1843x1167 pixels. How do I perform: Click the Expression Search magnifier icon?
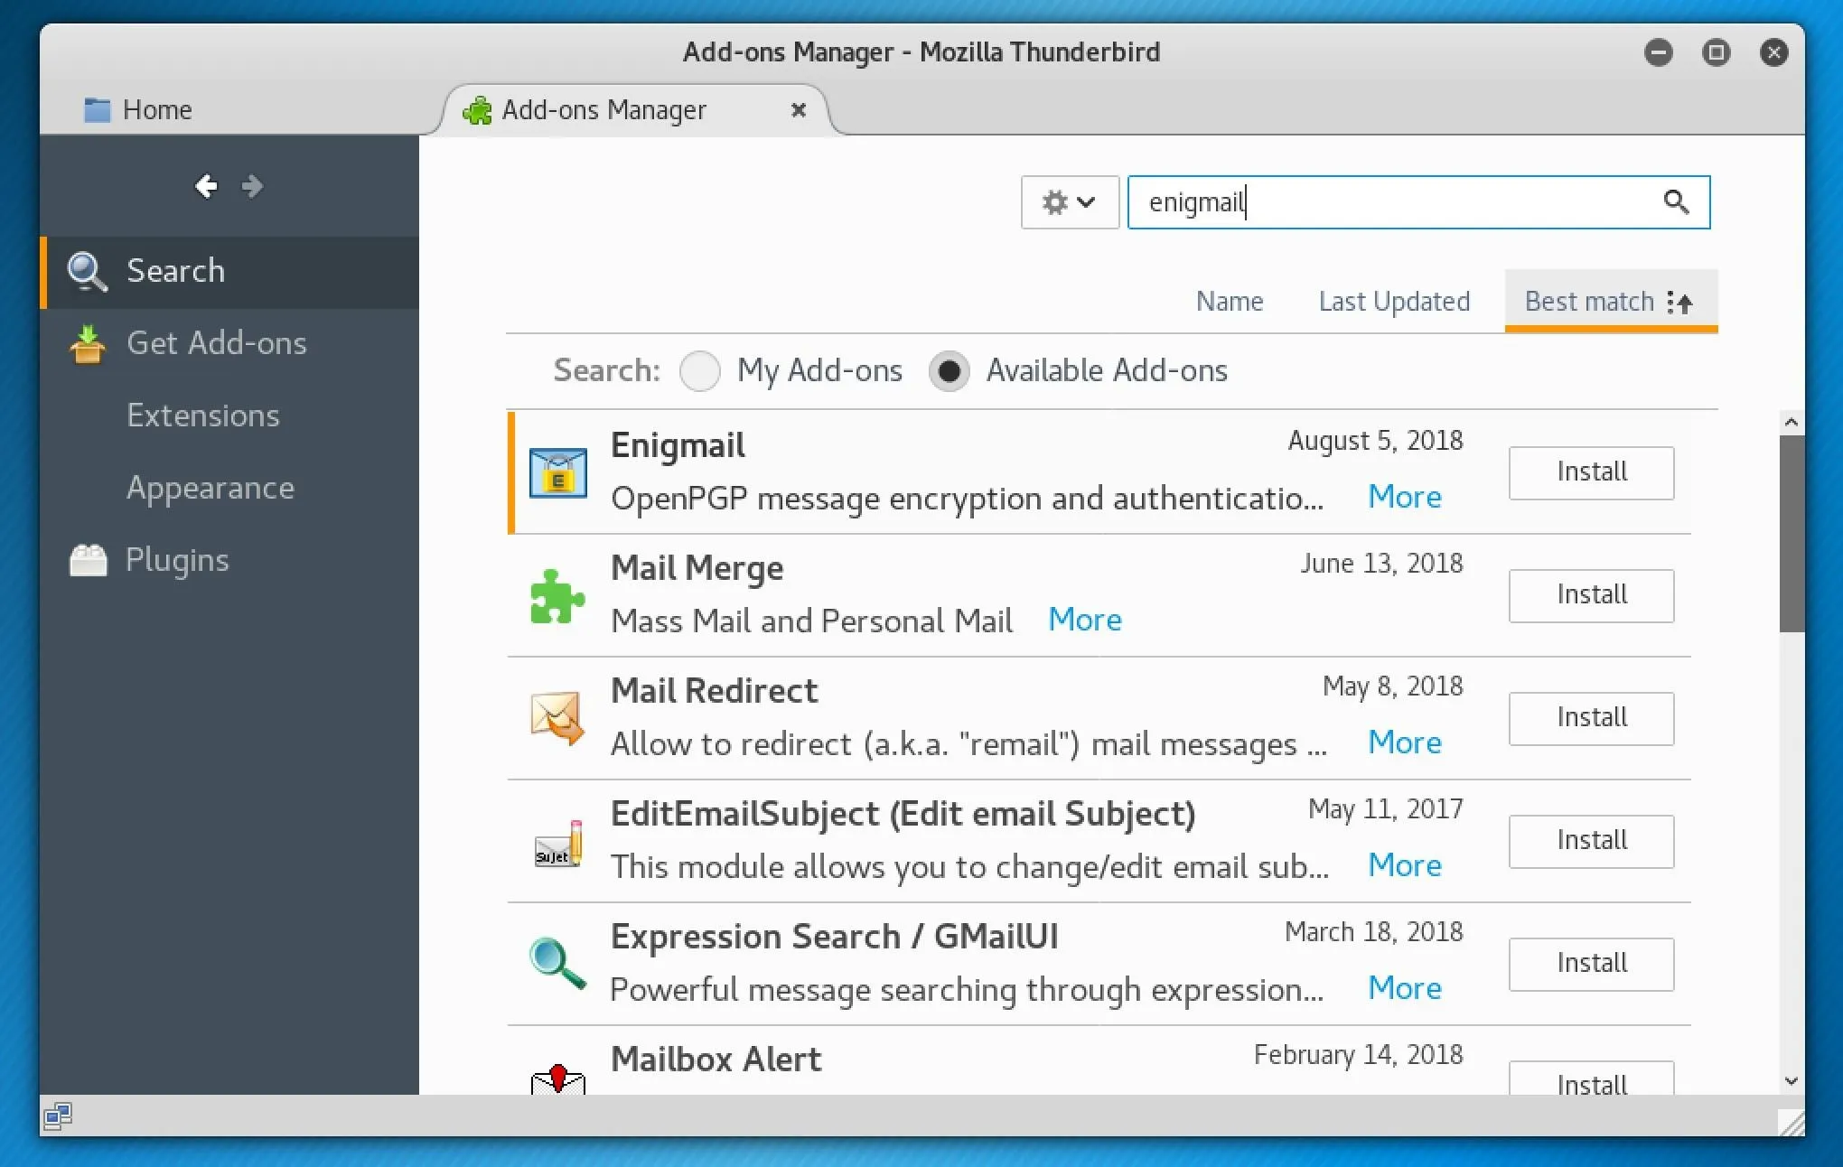tap(557, 963)
